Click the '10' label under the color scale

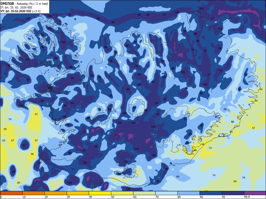pos(24,197)
